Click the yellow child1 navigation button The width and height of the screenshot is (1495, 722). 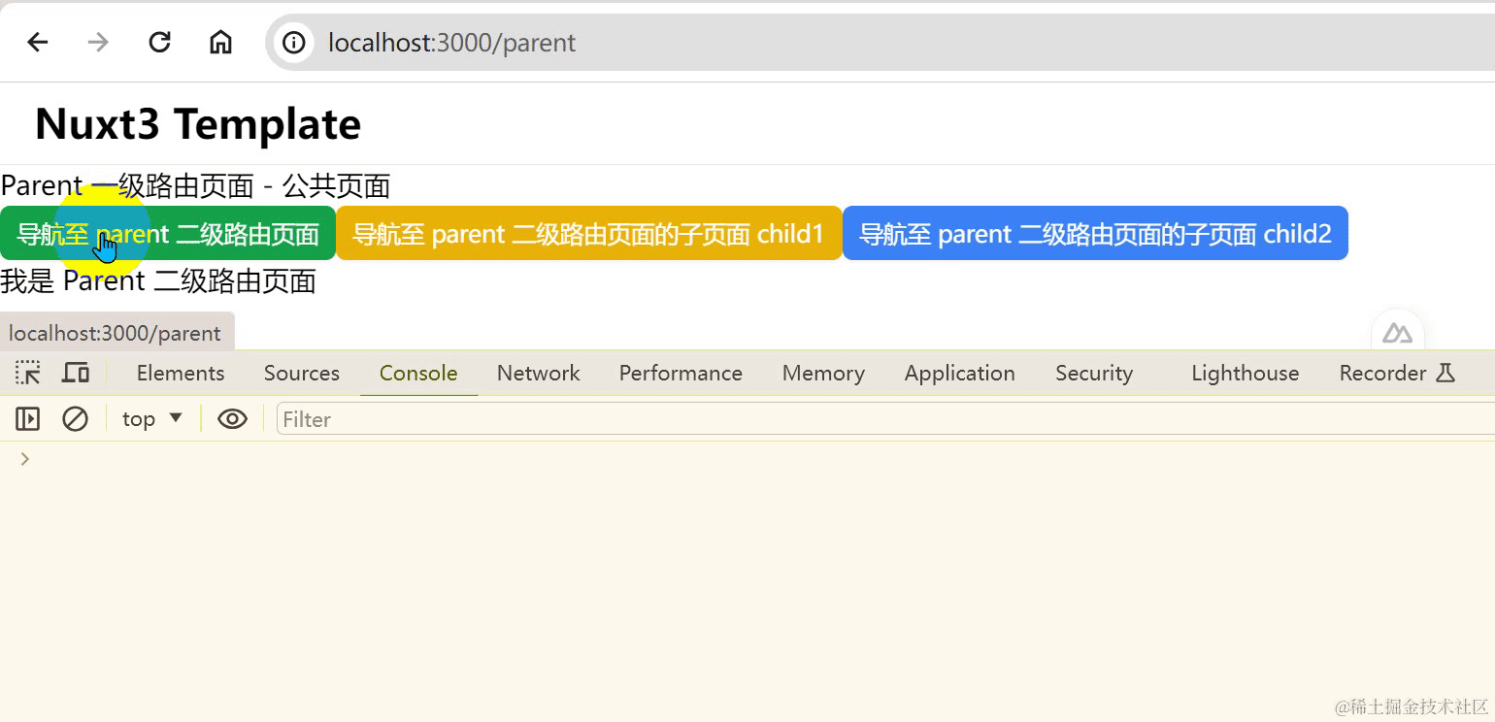point(589,234)
